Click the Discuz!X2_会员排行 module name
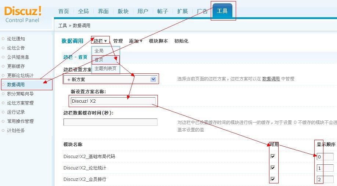Screen dimensions: 337x186 85,179
